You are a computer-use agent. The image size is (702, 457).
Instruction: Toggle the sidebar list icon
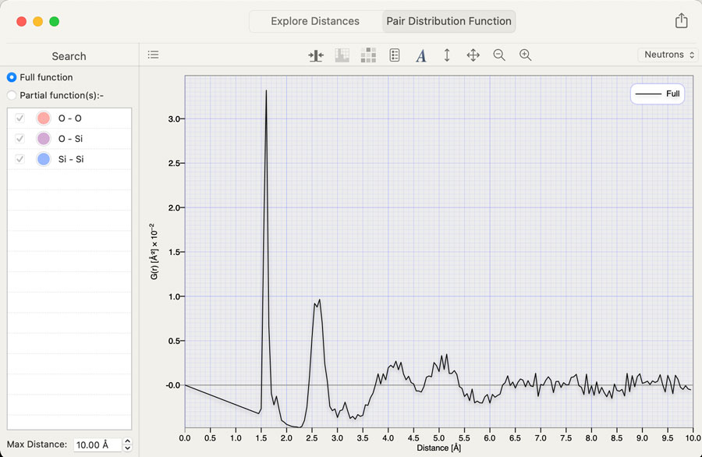click(154, 55)
